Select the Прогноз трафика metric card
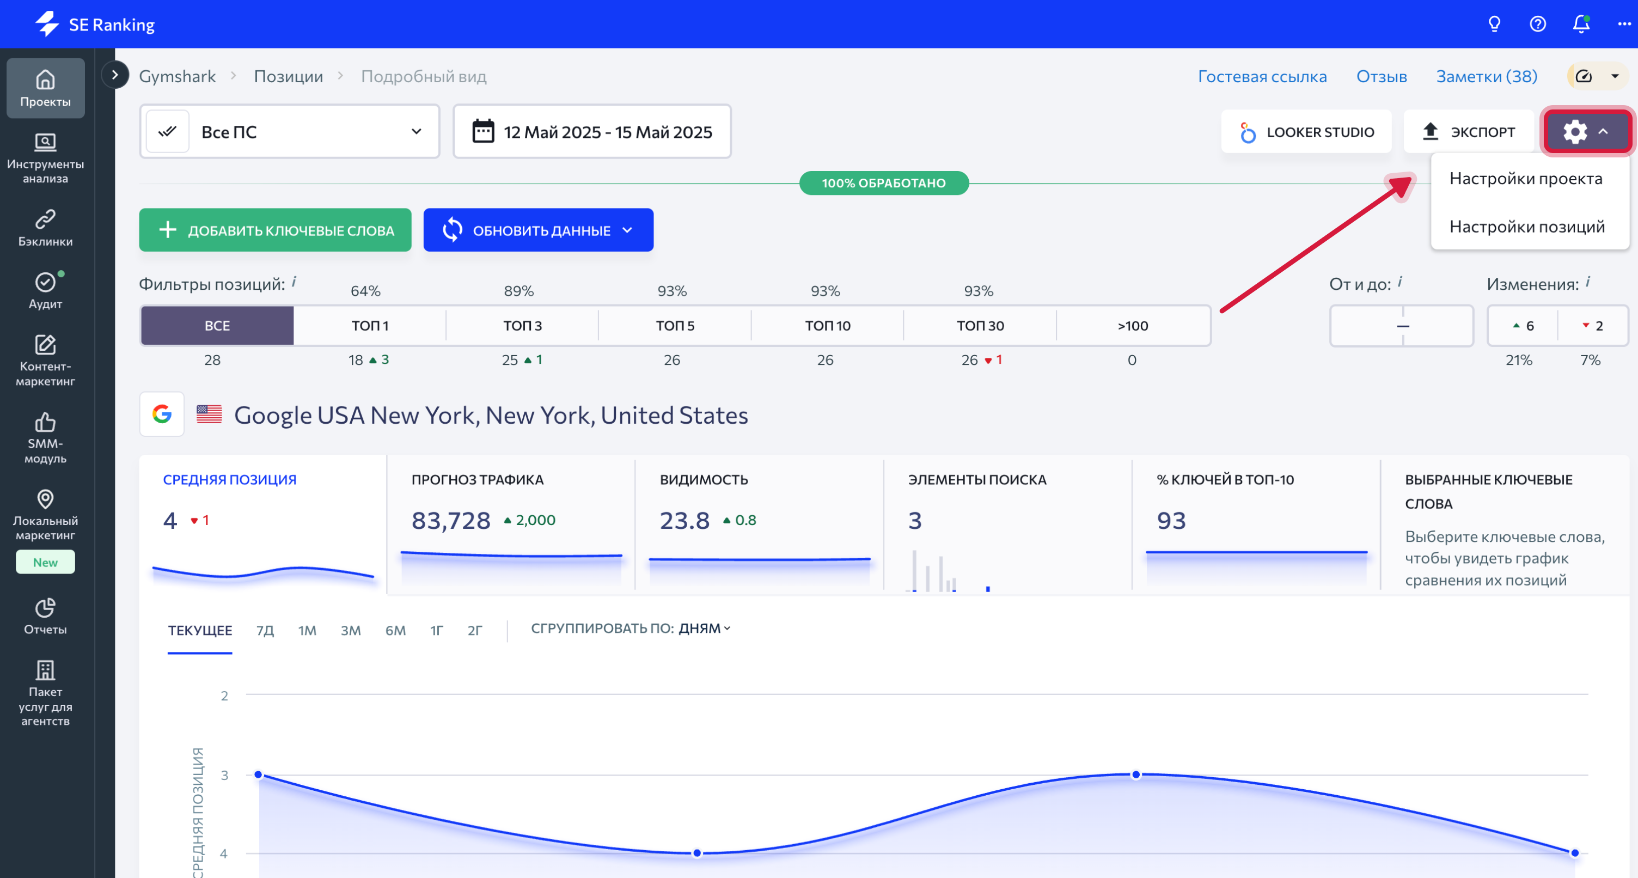Viewport: 1638px width, 878px height. click(511, 525)
